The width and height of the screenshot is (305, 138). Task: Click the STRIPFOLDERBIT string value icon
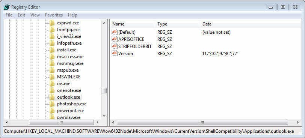click(x=115, y=46)
